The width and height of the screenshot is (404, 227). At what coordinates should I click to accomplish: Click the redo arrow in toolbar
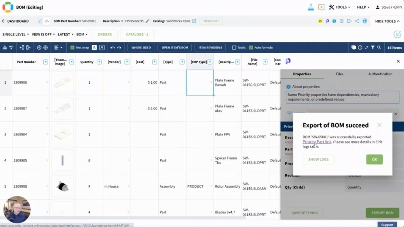click(x=119, y=48)
